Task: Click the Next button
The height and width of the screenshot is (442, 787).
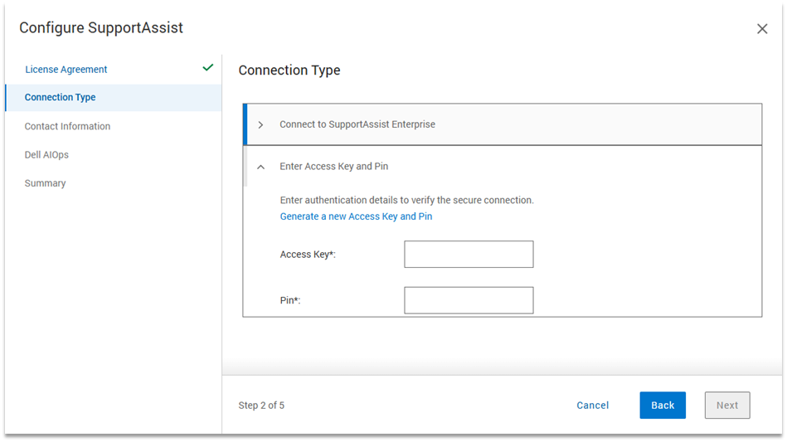Action: [x=727, y=406]
